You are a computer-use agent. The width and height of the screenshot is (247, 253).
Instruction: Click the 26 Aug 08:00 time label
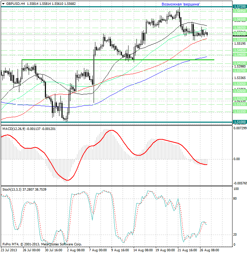(x=209, y=250)
